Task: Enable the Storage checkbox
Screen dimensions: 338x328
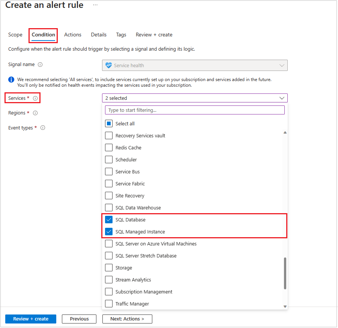Action: pos(109,268)
